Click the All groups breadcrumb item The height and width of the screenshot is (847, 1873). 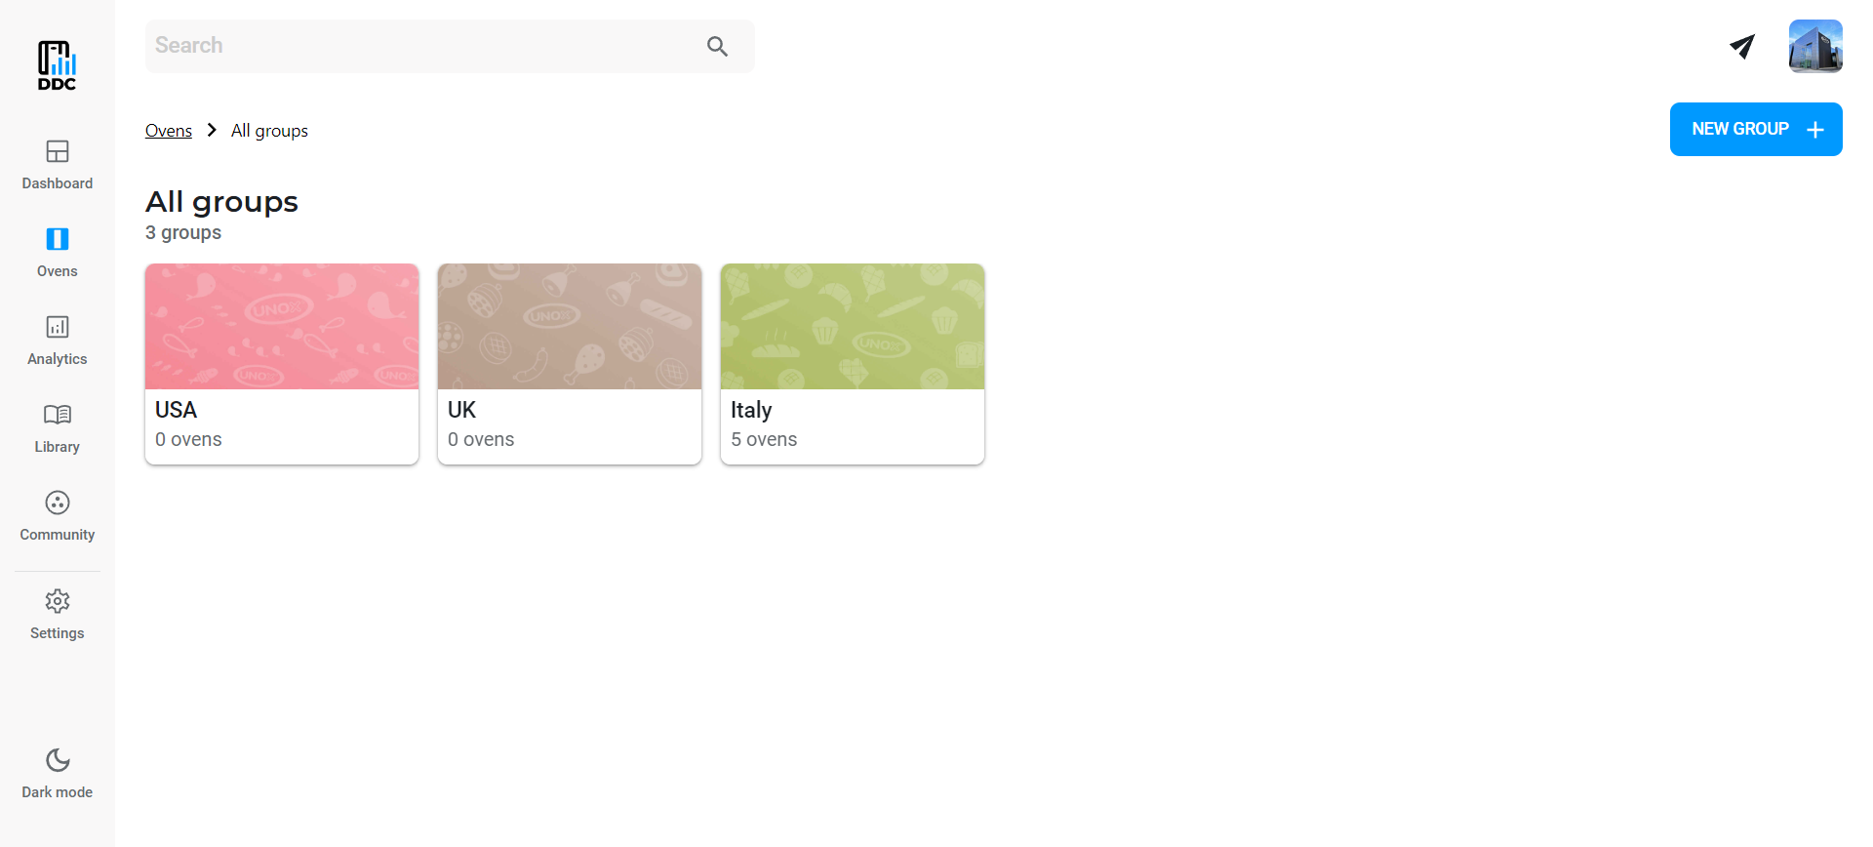click(269, 131)
